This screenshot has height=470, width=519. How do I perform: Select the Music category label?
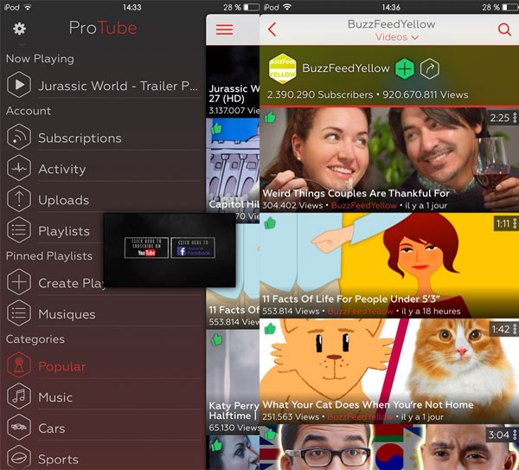coord(55,397)
